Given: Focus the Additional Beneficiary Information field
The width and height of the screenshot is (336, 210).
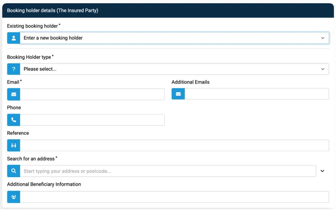Looking at the screenshot, I should click(174, 197).
